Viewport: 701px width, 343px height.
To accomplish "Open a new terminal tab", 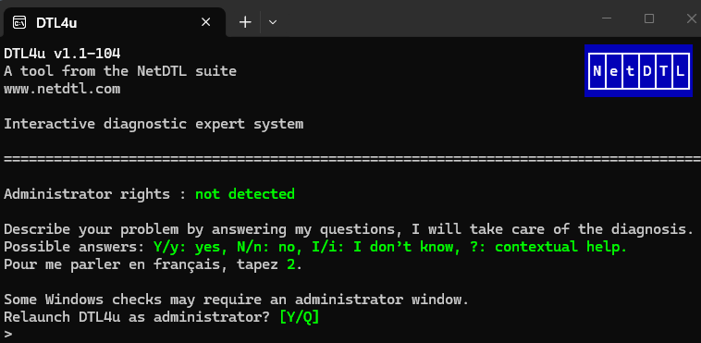I will coord(245,22).
